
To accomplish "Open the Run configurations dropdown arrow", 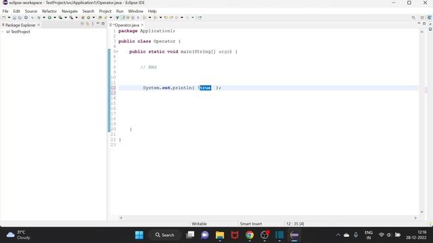I will click(55, 18).
